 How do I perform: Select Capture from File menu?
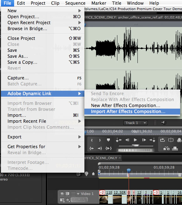(x=43, y=78)
